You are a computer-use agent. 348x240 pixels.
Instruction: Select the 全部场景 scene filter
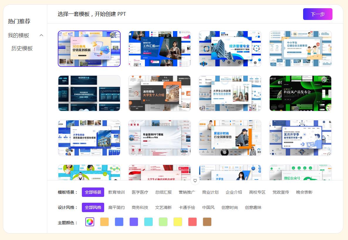(93, 192)
